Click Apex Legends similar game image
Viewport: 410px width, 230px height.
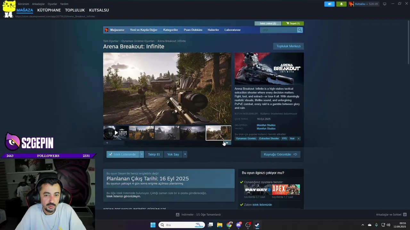click(x=286, y=190)
